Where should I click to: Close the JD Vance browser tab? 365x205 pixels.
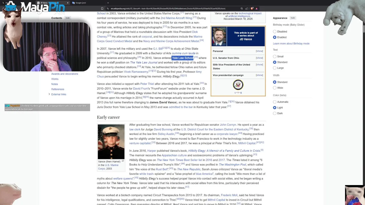click(x=68, y=3)
